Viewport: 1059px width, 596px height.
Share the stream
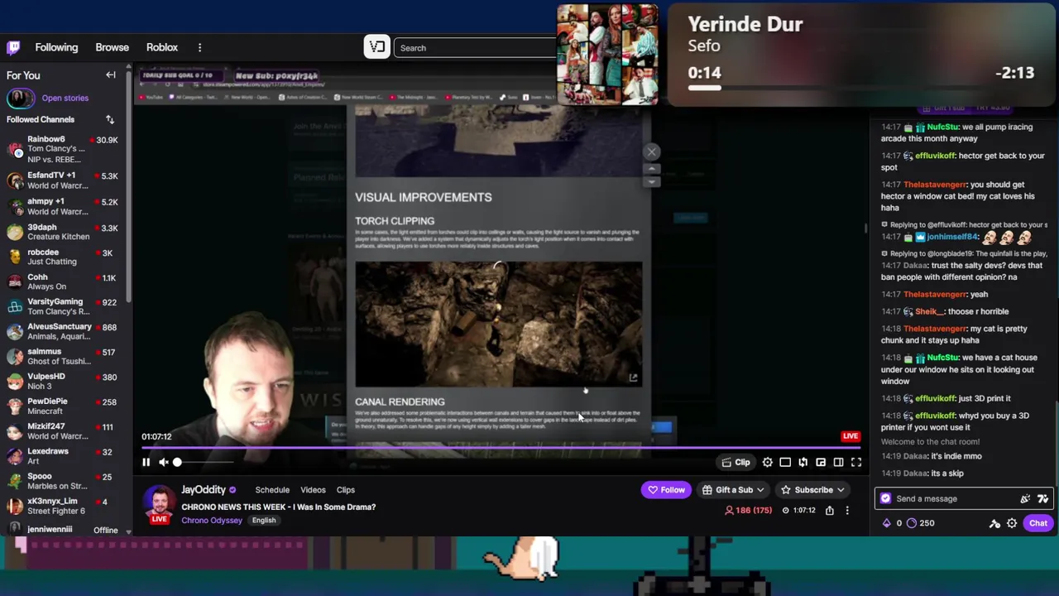829,511
